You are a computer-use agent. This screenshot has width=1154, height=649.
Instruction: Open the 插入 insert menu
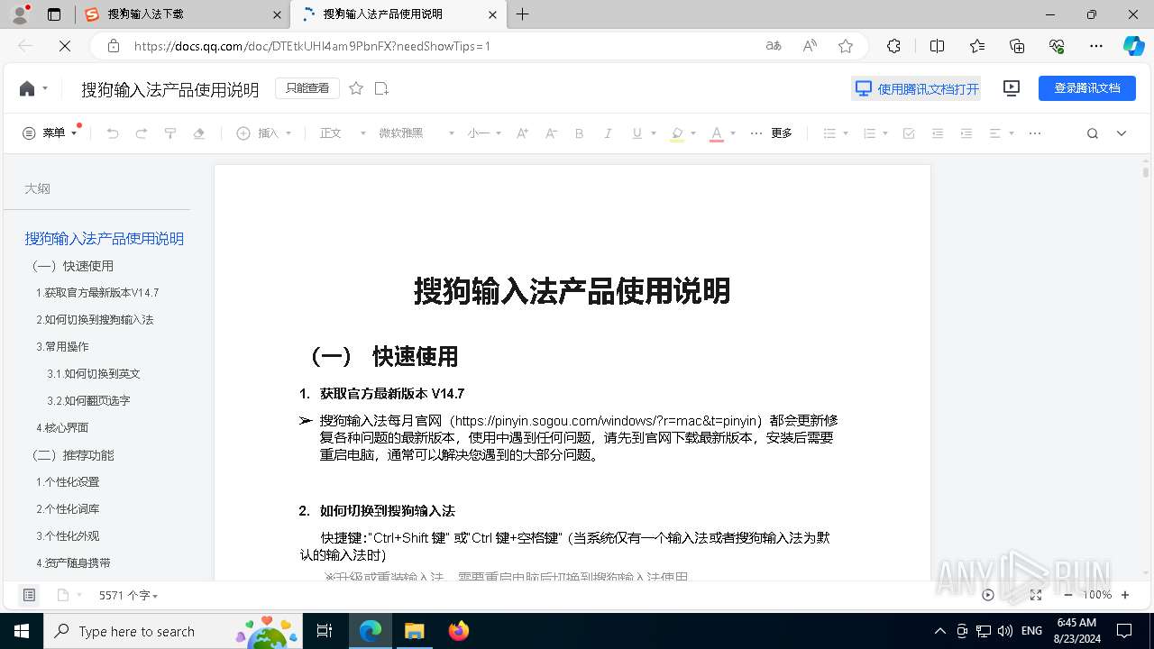(x=264, y=133)
